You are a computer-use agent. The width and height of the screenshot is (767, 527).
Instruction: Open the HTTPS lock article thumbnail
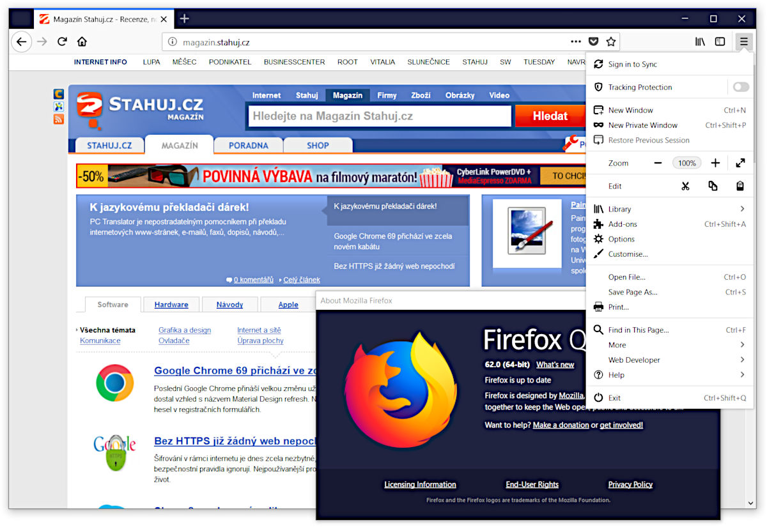pyautogui.click(x=115, y=453)
